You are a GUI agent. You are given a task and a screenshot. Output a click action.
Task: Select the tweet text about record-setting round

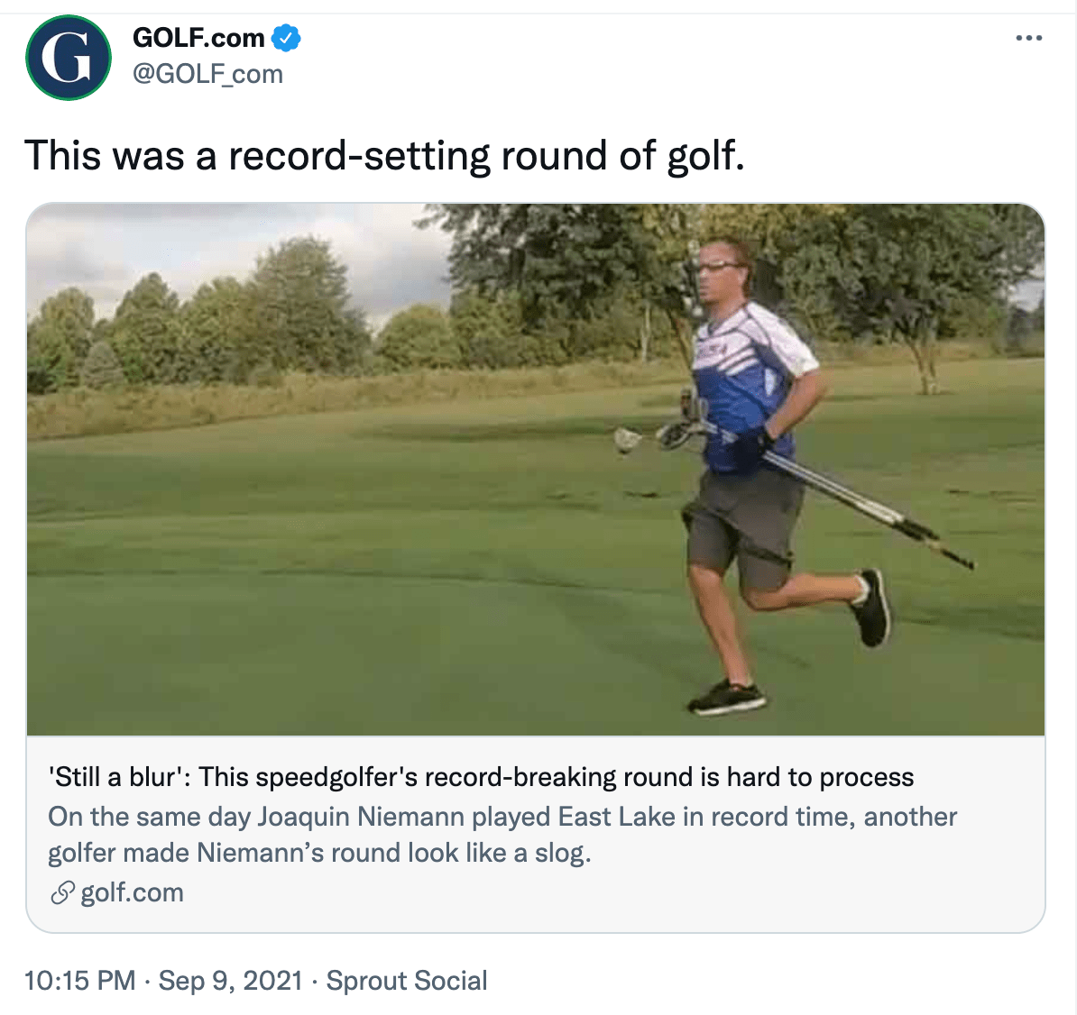(x=384, y=155)
